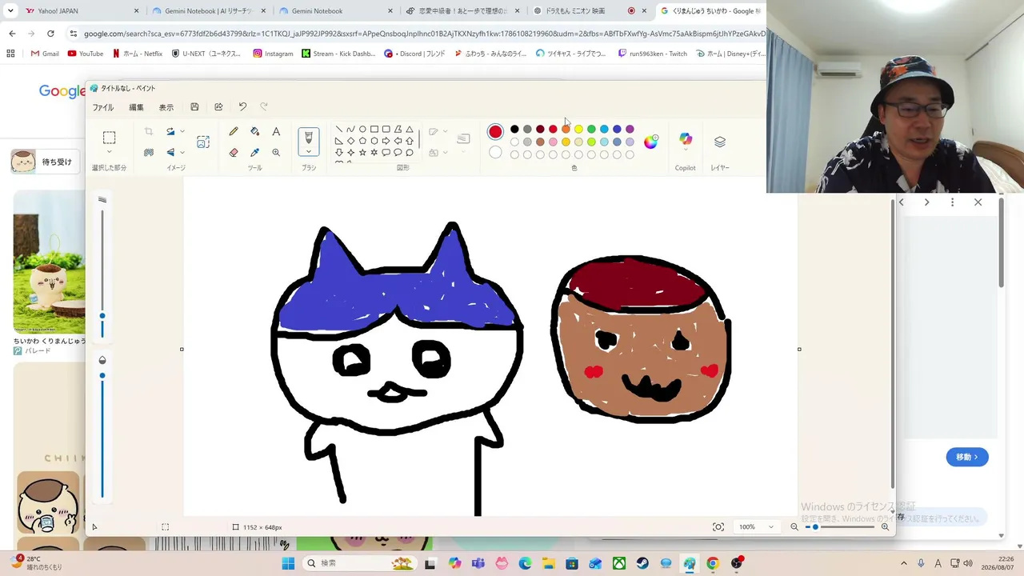Activate the Eraser tool
The height and width of the screenshot is (576, 1024).
coord(234,152)
